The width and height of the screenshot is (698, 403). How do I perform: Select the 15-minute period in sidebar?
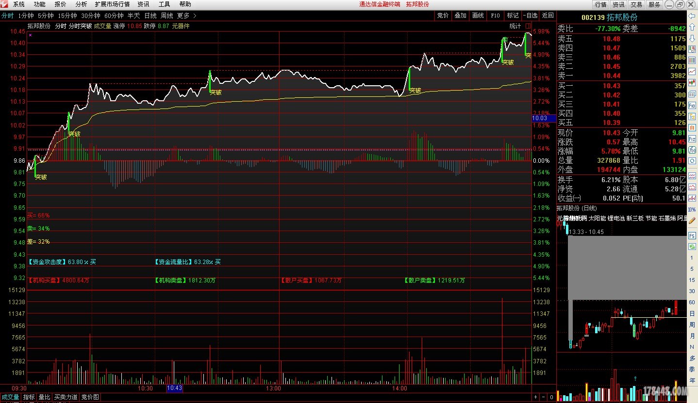coord(692,280)
